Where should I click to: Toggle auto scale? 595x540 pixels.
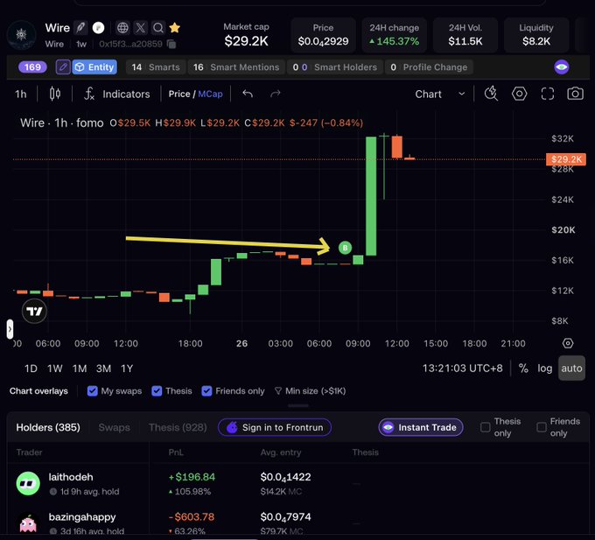571,368
